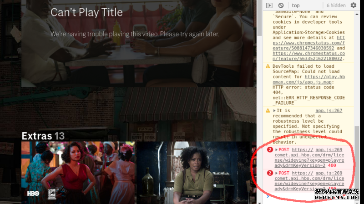Click the console scrollbar up arrow
364x204 pixels.
coord(357,14)
